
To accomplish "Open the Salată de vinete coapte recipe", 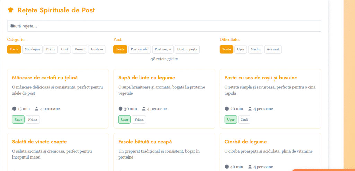I will (x=39, y=142).
